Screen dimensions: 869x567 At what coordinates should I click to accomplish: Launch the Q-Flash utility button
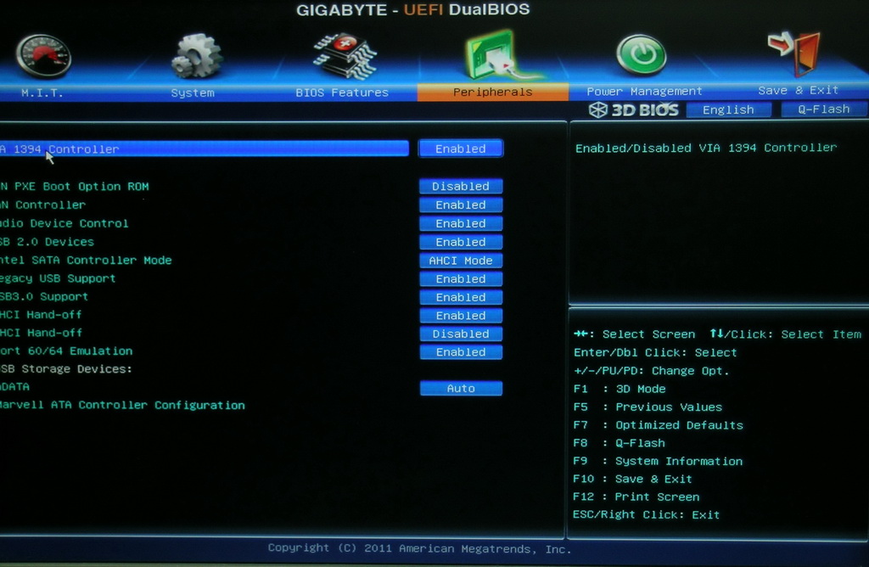tap(823, 109)
